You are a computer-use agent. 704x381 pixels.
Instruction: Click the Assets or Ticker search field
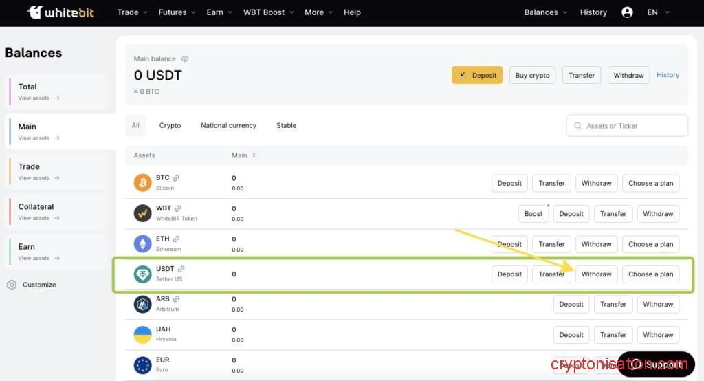627,126
